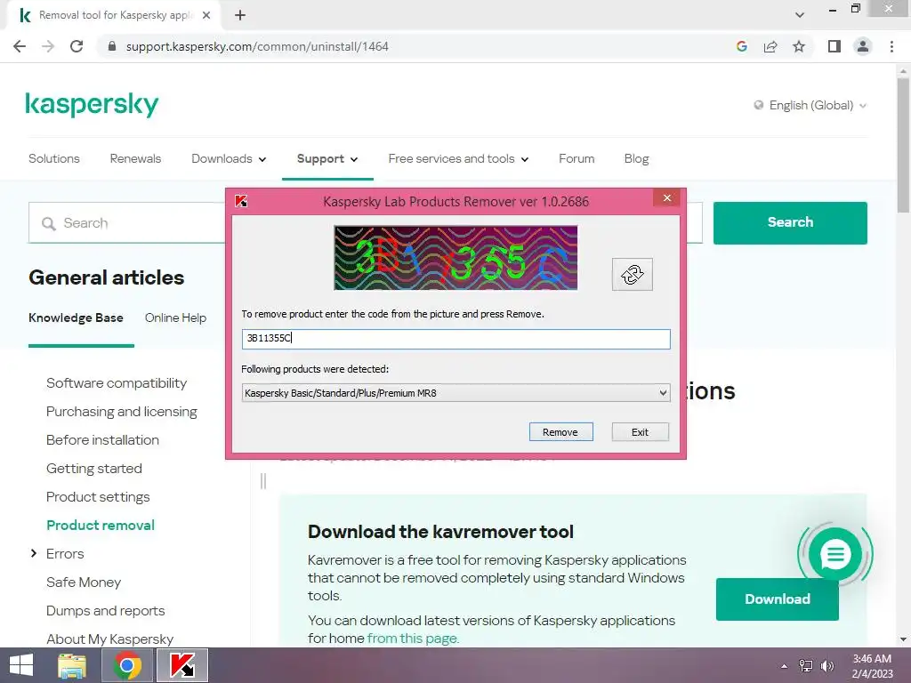Click the Kaspersky logo
This screenshot has height=683, width=911.
click(x=92, y=105)
